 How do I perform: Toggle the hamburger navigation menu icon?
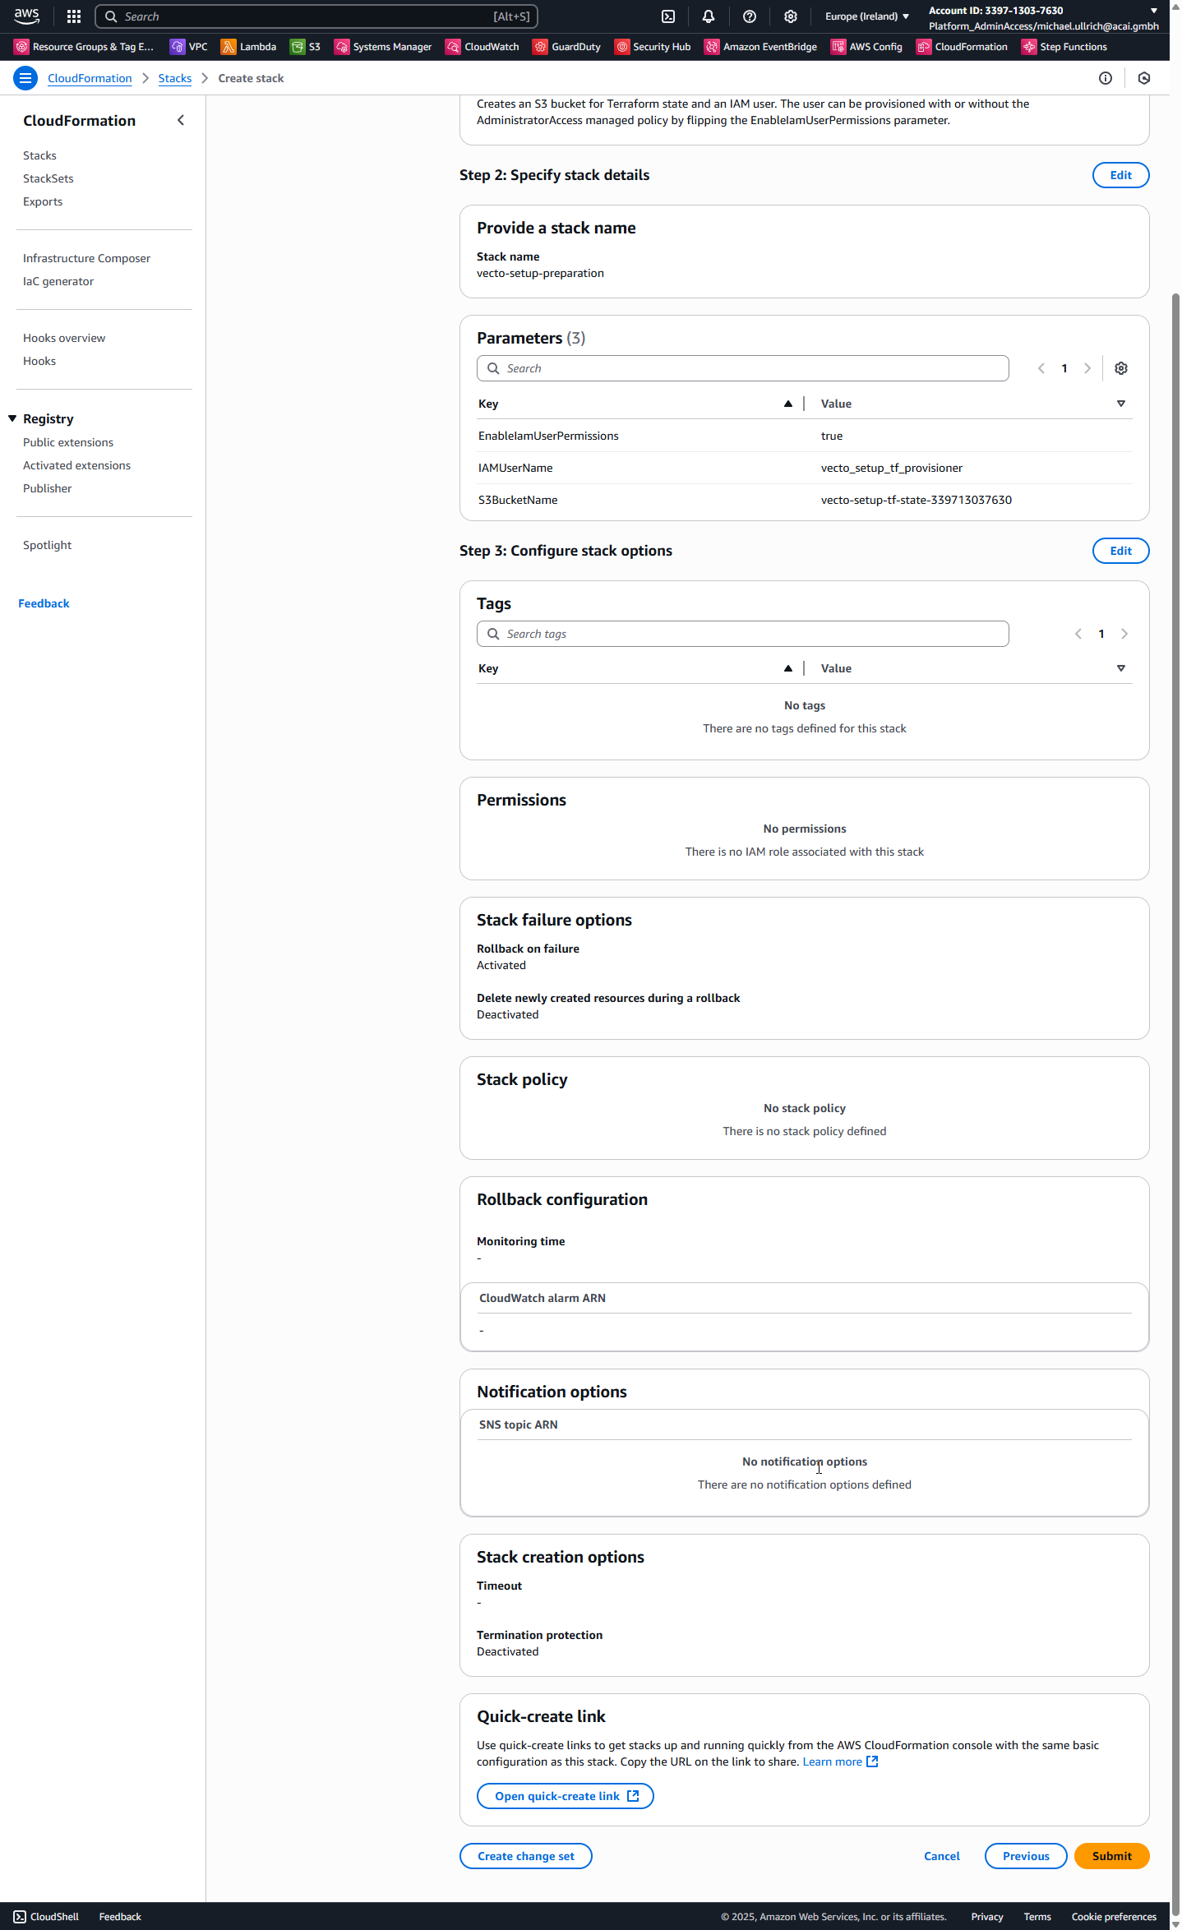pos(25,78)
